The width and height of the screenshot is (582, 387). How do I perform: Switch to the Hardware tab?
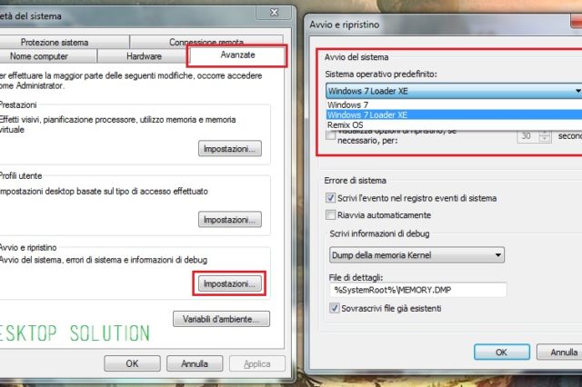144,56
